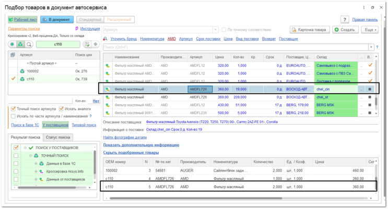388x209 pixels.
Task: Clear the Артикул filter with its x icon
Action: click(x=215, y=30)
